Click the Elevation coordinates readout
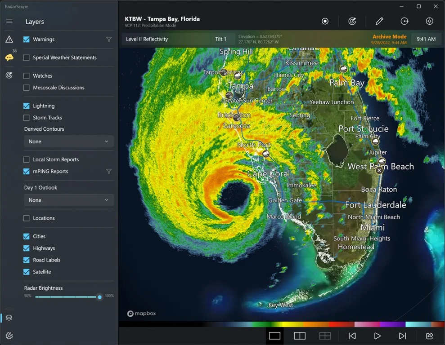Screen dimensions: 445x345 point(260,39)
